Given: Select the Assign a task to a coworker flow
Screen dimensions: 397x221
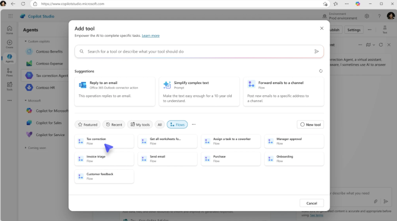Looking at the screenshot, I should 231,141.
